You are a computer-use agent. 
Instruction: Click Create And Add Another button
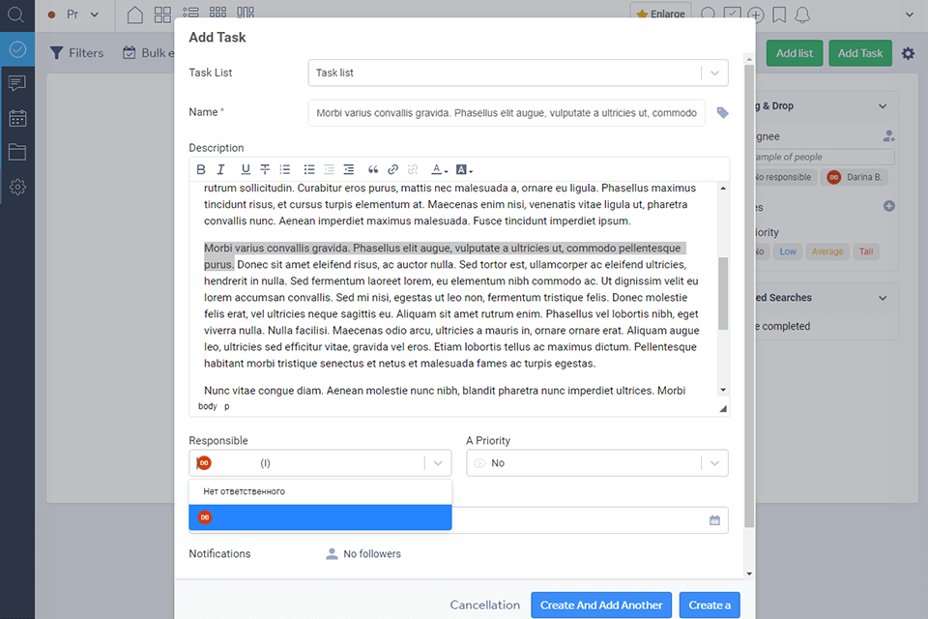pos(601,605)
